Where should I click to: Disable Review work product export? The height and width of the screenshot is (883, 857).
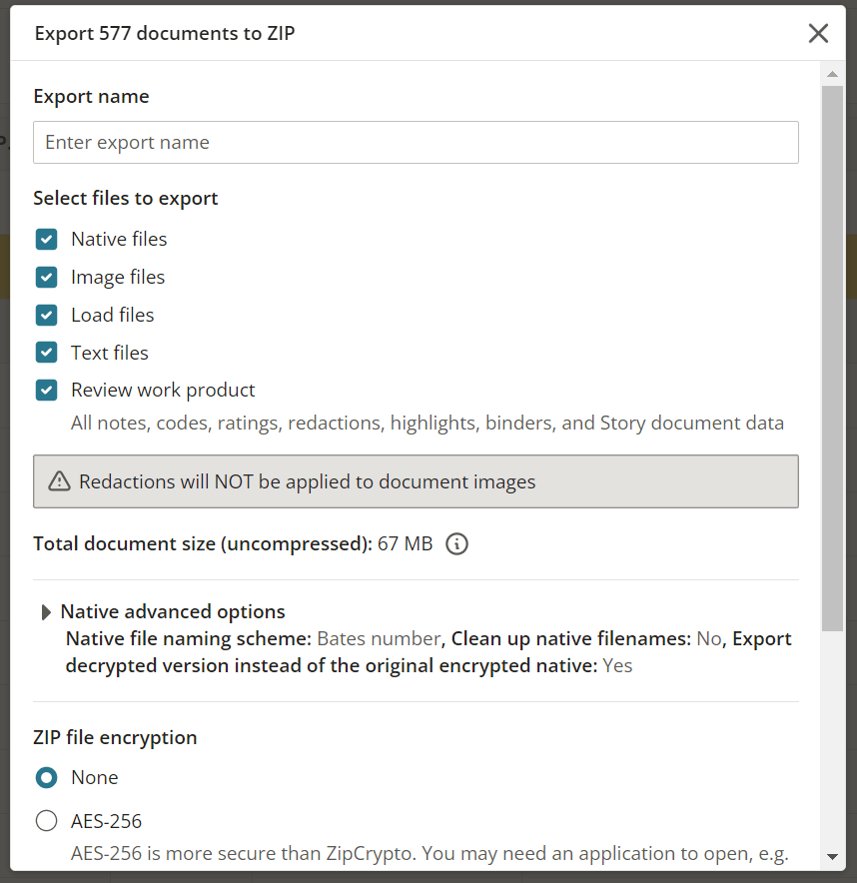[x=46, y=390]
